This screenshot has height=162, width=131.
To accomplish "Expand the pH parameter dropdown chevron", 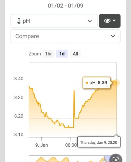I will coord(90,21).
